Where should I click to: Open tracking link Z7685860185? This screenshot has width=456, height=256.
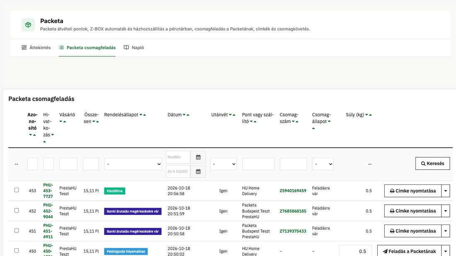pos(293,211)
